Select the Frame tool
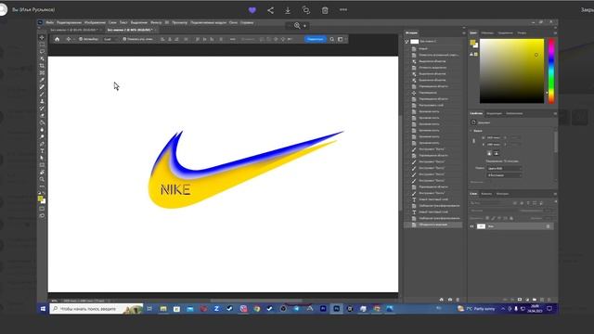The height and width of the screenshot is (334, 594). [42, 73]
